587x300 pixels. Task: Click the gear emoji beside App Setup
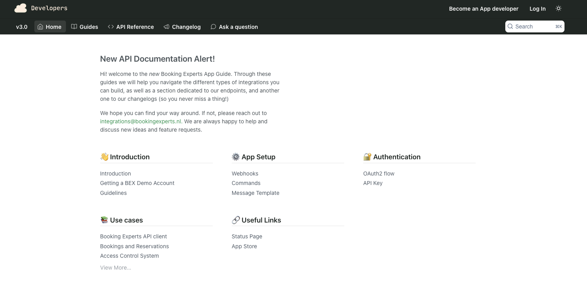coord(236,157)
